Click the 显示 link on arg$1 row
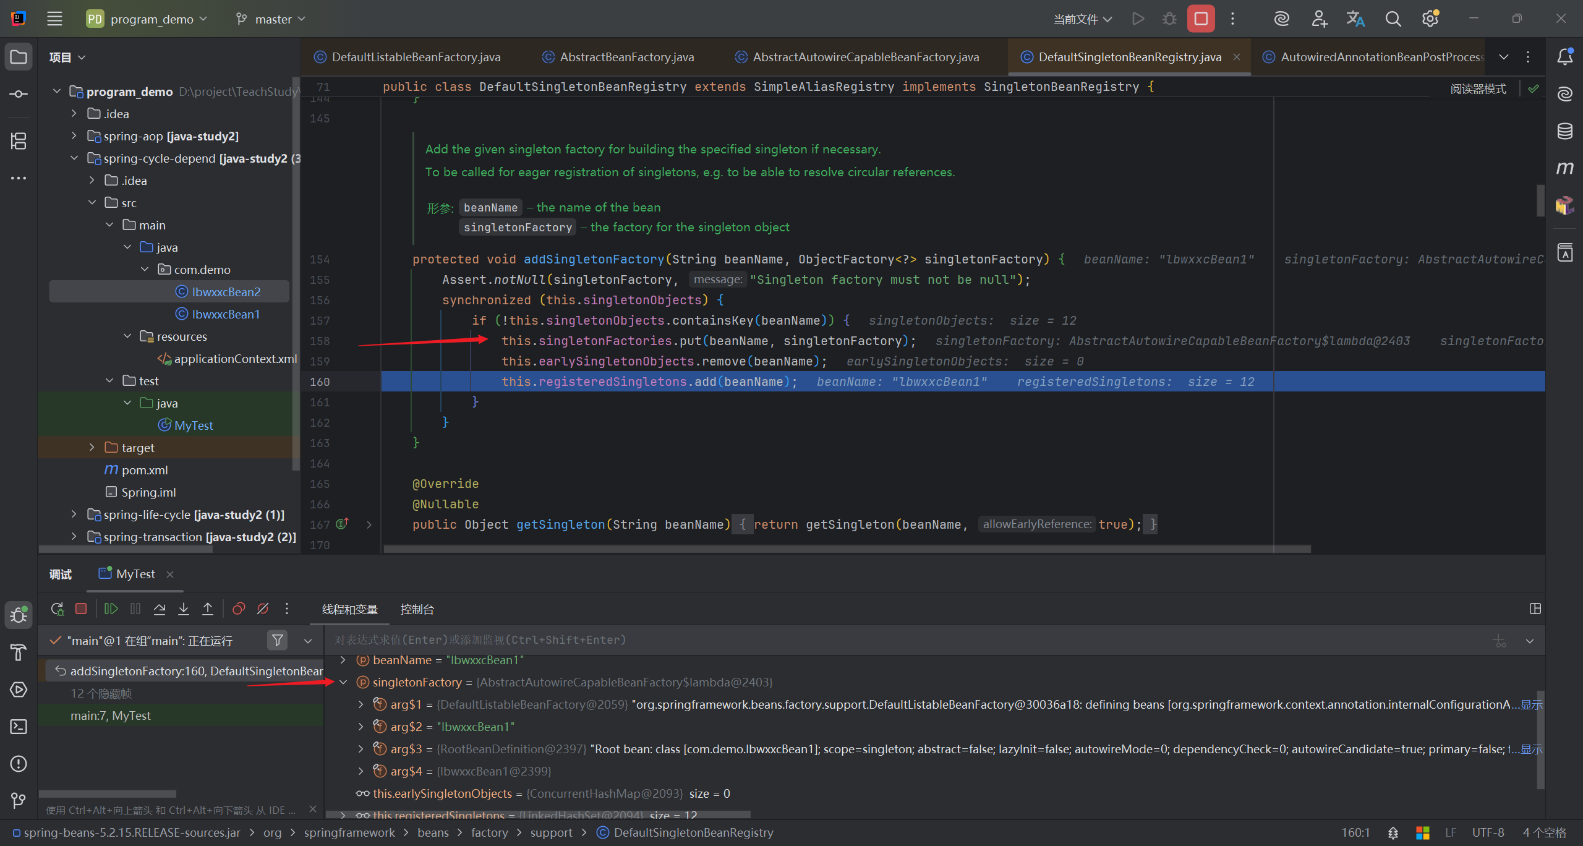The image size is (1583, 846). click(x=1531, y=705)
